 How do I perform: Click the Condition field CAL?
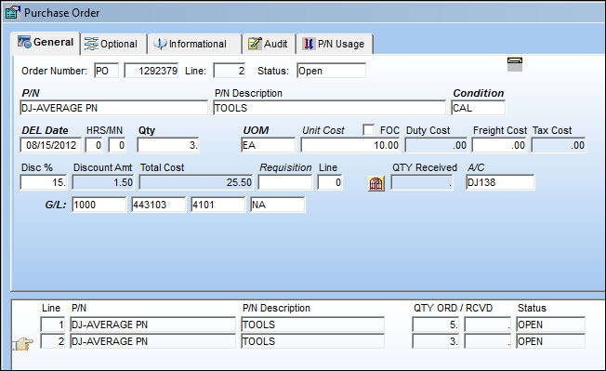(478, 108)
